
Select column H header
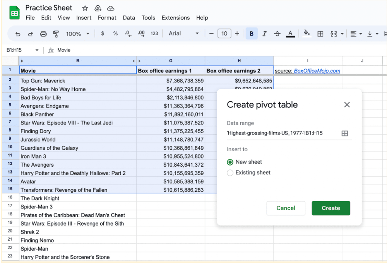(239, 61)
